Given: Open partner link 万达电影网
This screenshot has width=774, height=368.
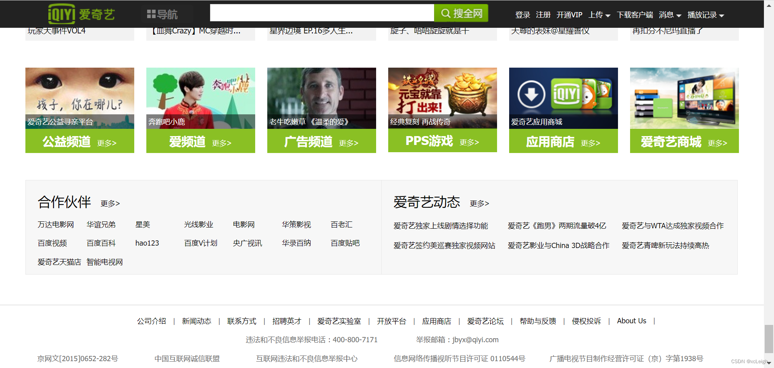Looking at the screenshot, I should (x=56, y=225).
